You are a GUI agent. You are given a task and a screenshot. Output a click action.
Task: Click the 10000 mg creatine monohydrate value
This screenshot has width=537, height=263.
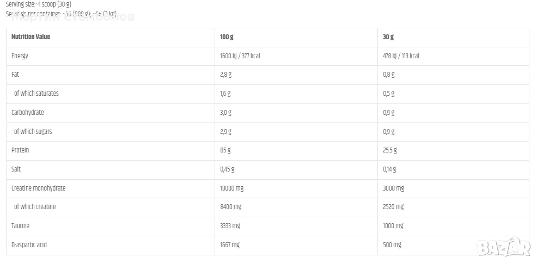(x=232, y=188)
